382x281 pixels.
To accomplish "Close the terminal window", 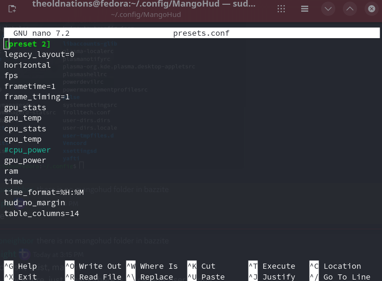I will coord(372,9).
